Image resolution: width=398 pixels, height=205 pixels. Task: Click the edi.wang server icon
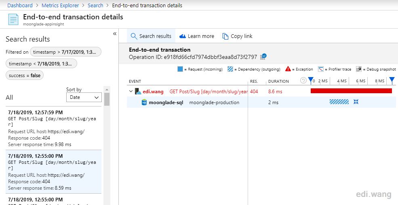[138, 92]
